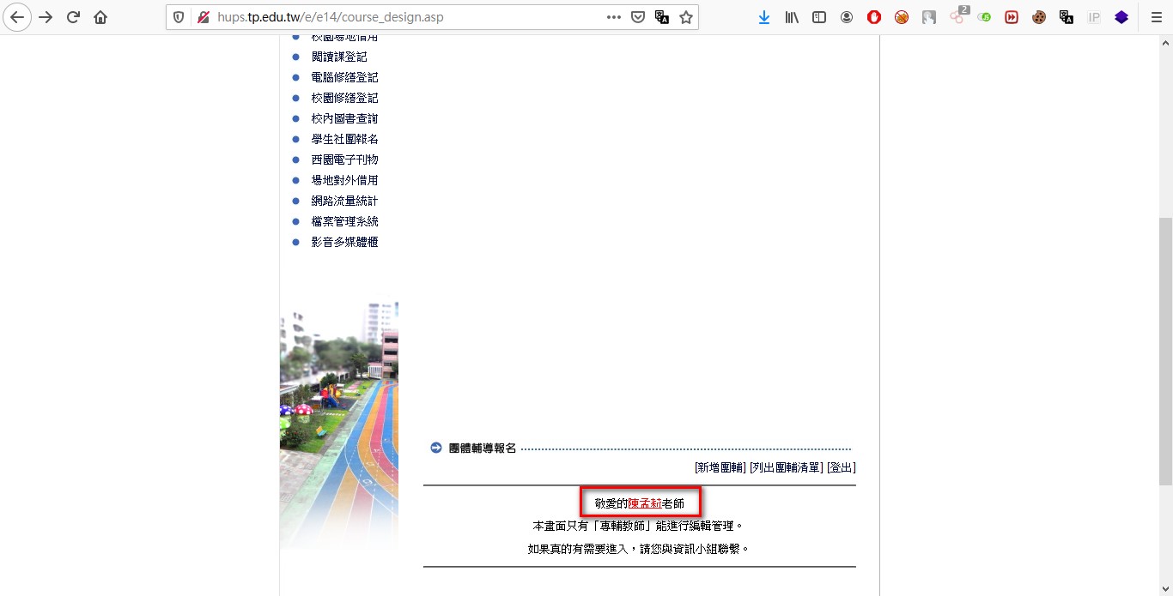
Task: Click the 團體輔導報名 section heading
Action: click(x=483, y=449)
